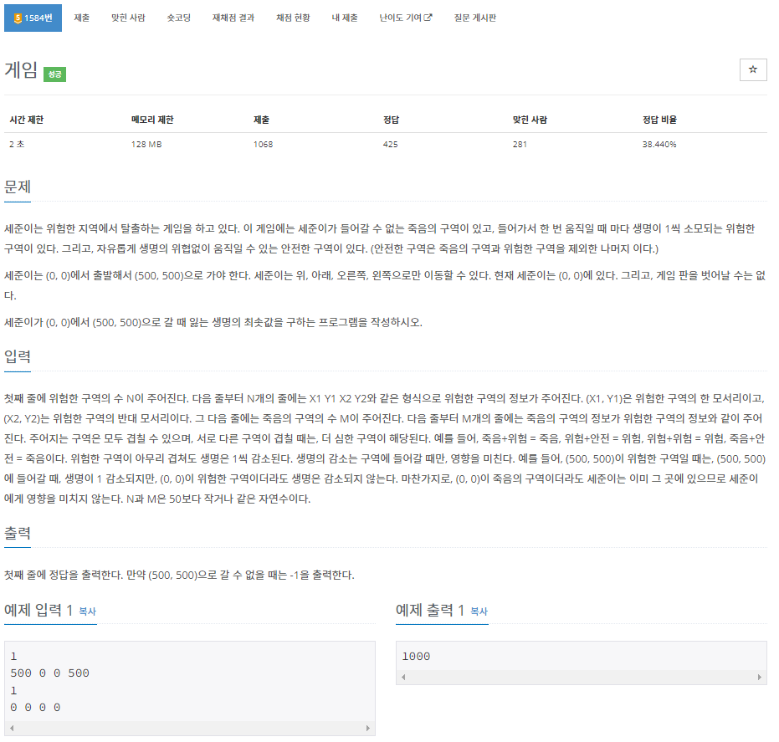Click the 128 MB memory limit value
Screen dimensions: 779x742
click(146, 145)
